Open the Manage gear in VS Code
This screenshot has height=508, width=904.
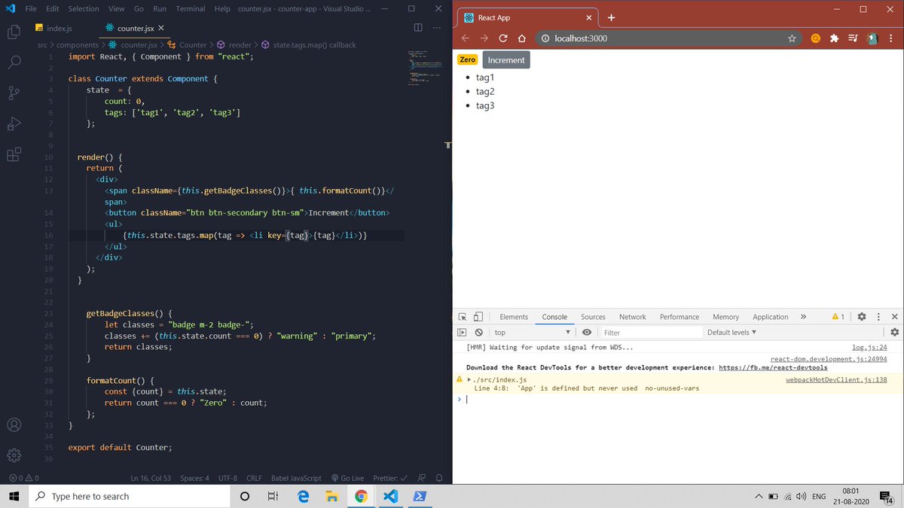click(14, 455)
